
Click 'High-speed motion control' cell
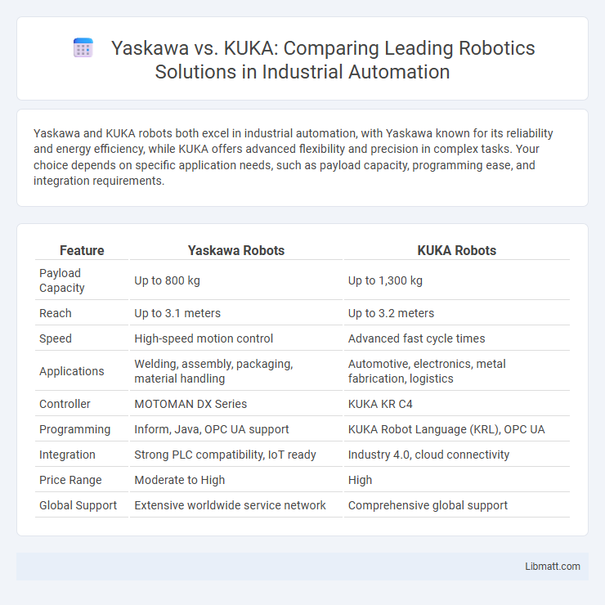click(x=236, y=338)
